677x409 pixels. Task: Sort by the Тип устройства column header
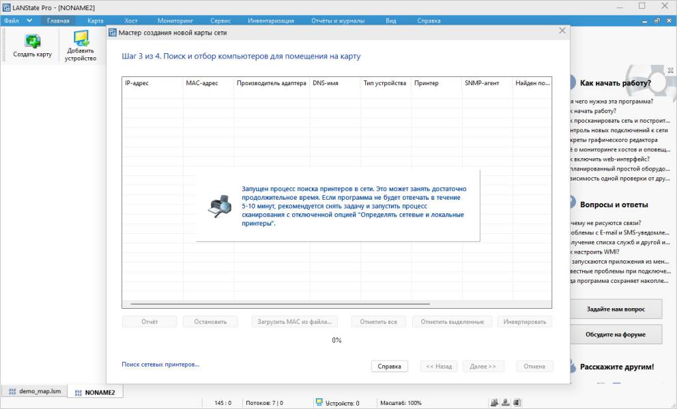386,83
